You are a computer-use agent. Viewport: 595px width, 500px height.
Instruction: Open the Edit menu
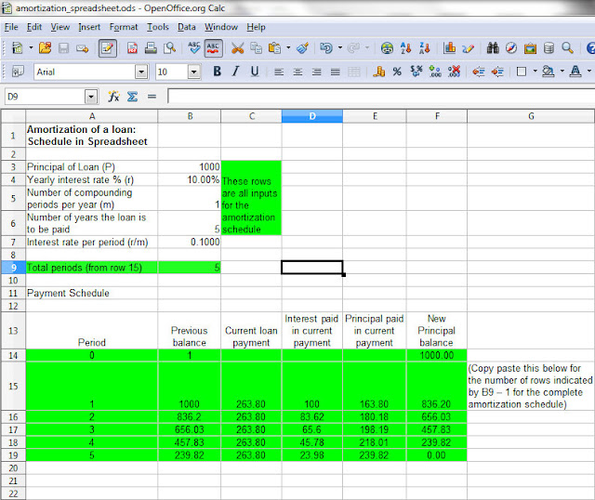tap(34, 27)
